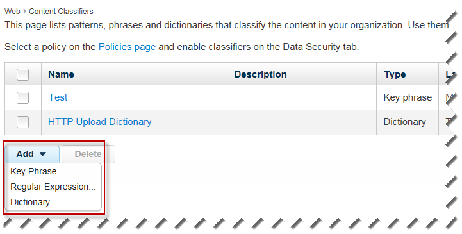Click Content Classifiers in the breadcrumb

[61, 12]
